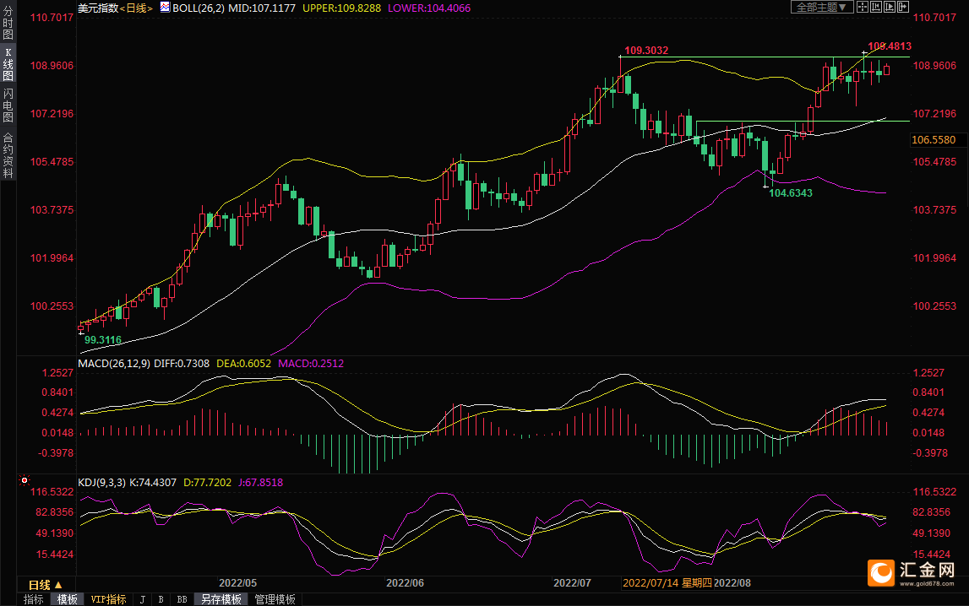Click the BOLL indicator chart icon

[165, 7]
